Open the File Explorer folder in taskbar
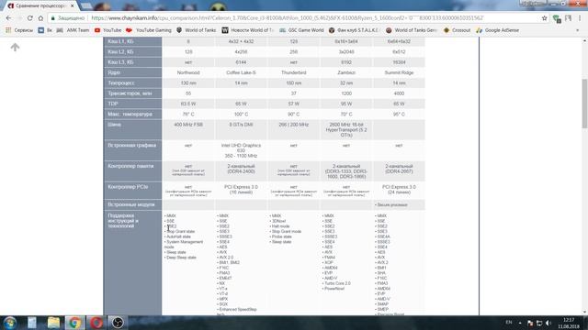The width and height of the screenshot is (588, 330). point(53,323)
